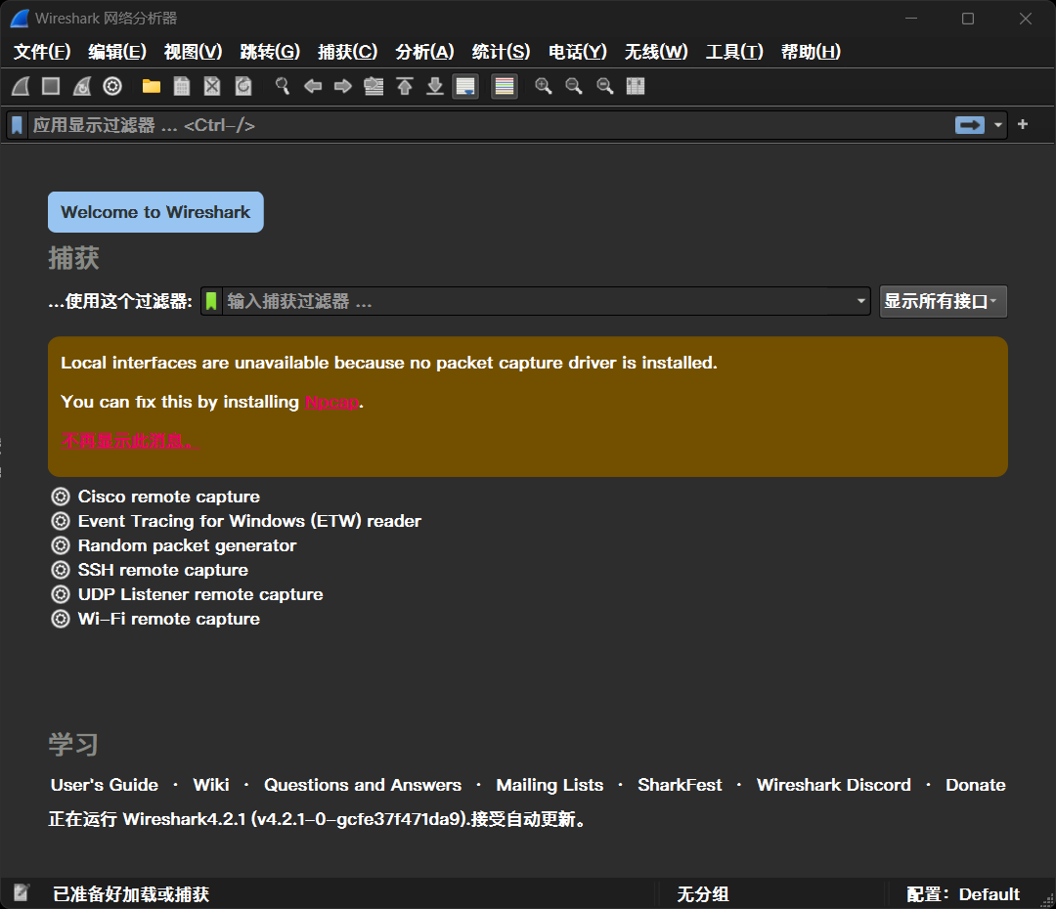
Task: Open the 分析(A) menu
Action: click(x=425, y=52)
